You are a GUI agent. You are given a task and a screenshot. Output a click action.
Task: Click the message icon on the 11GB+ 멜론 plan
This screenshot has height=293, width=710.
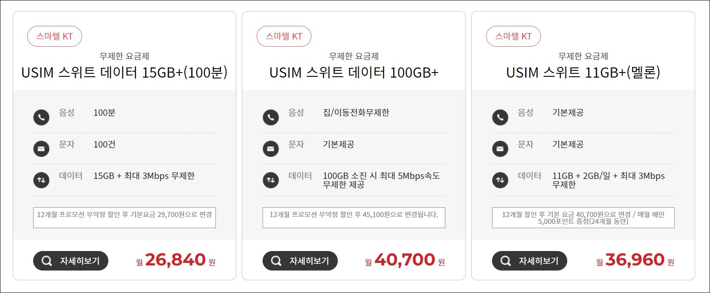coord(500,149)
